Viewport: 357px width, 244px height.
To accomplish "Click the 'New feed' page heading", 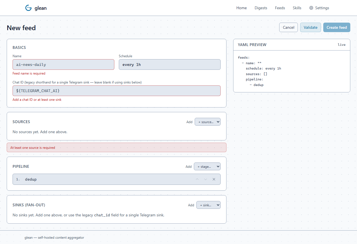I will (x=21, y=28).
